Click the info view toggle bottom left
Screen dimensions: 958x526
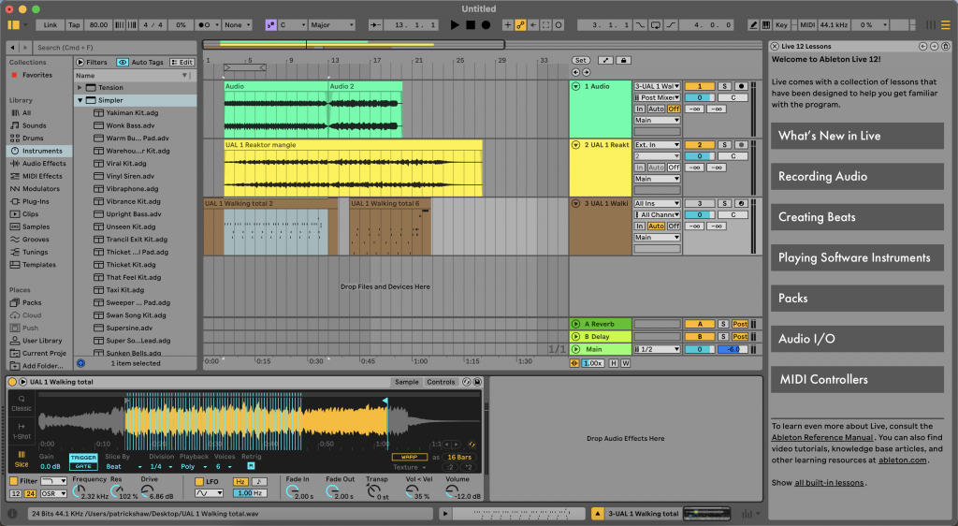click(x=12, y=514)
